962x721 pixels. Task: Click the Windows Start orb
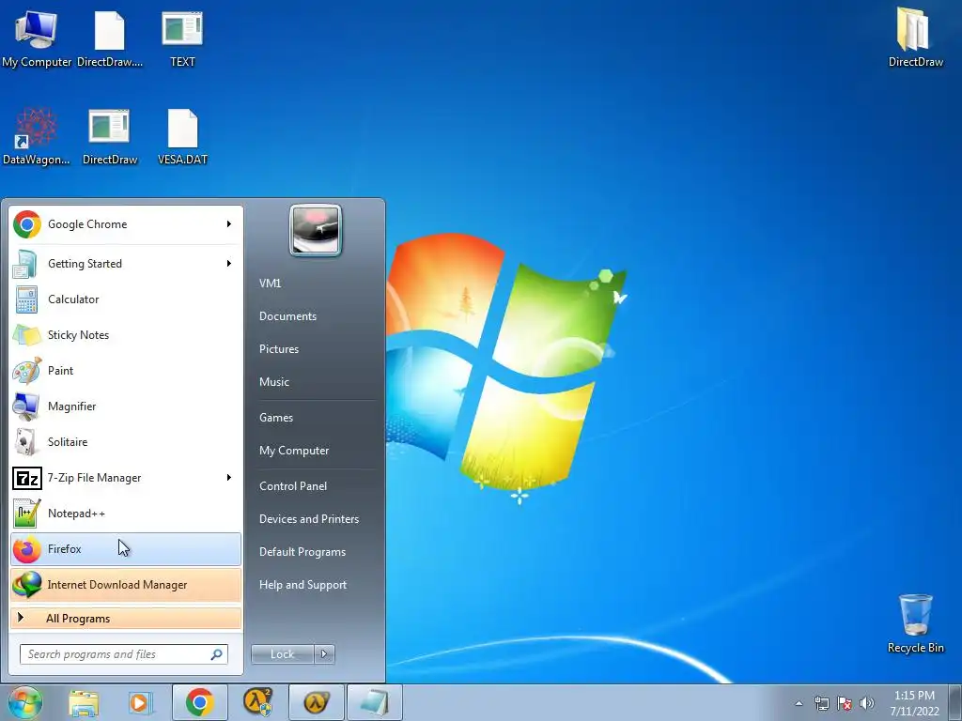coord(25,702)
